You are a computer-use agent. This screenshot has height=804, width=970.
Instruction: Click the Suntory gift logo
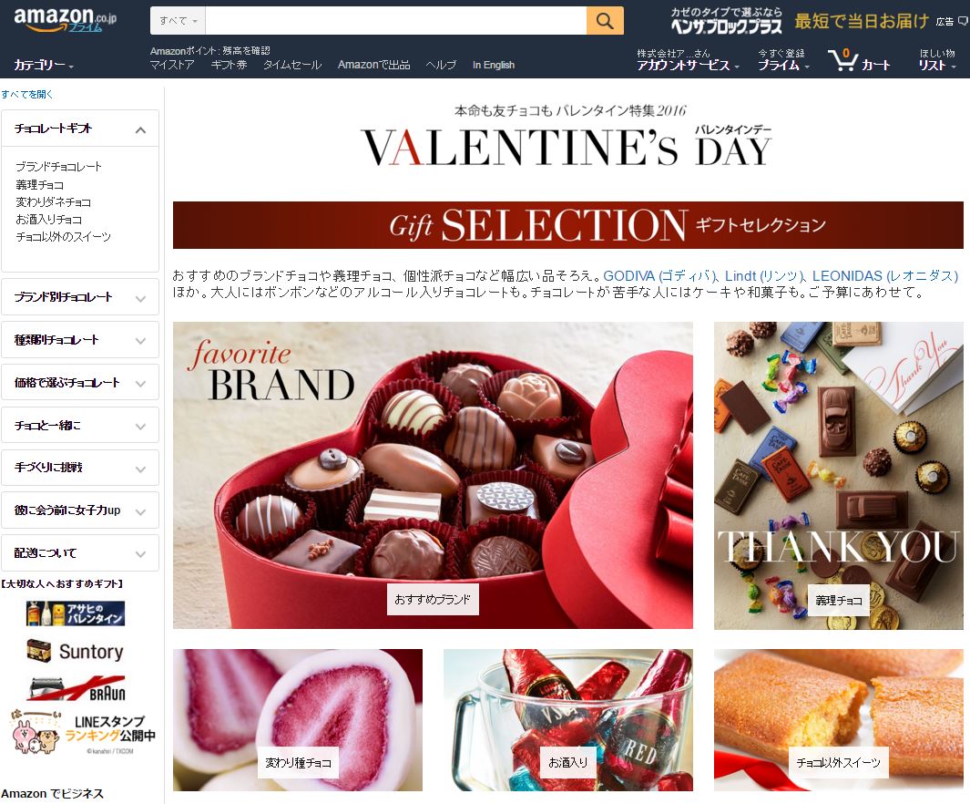pos(76,651)
